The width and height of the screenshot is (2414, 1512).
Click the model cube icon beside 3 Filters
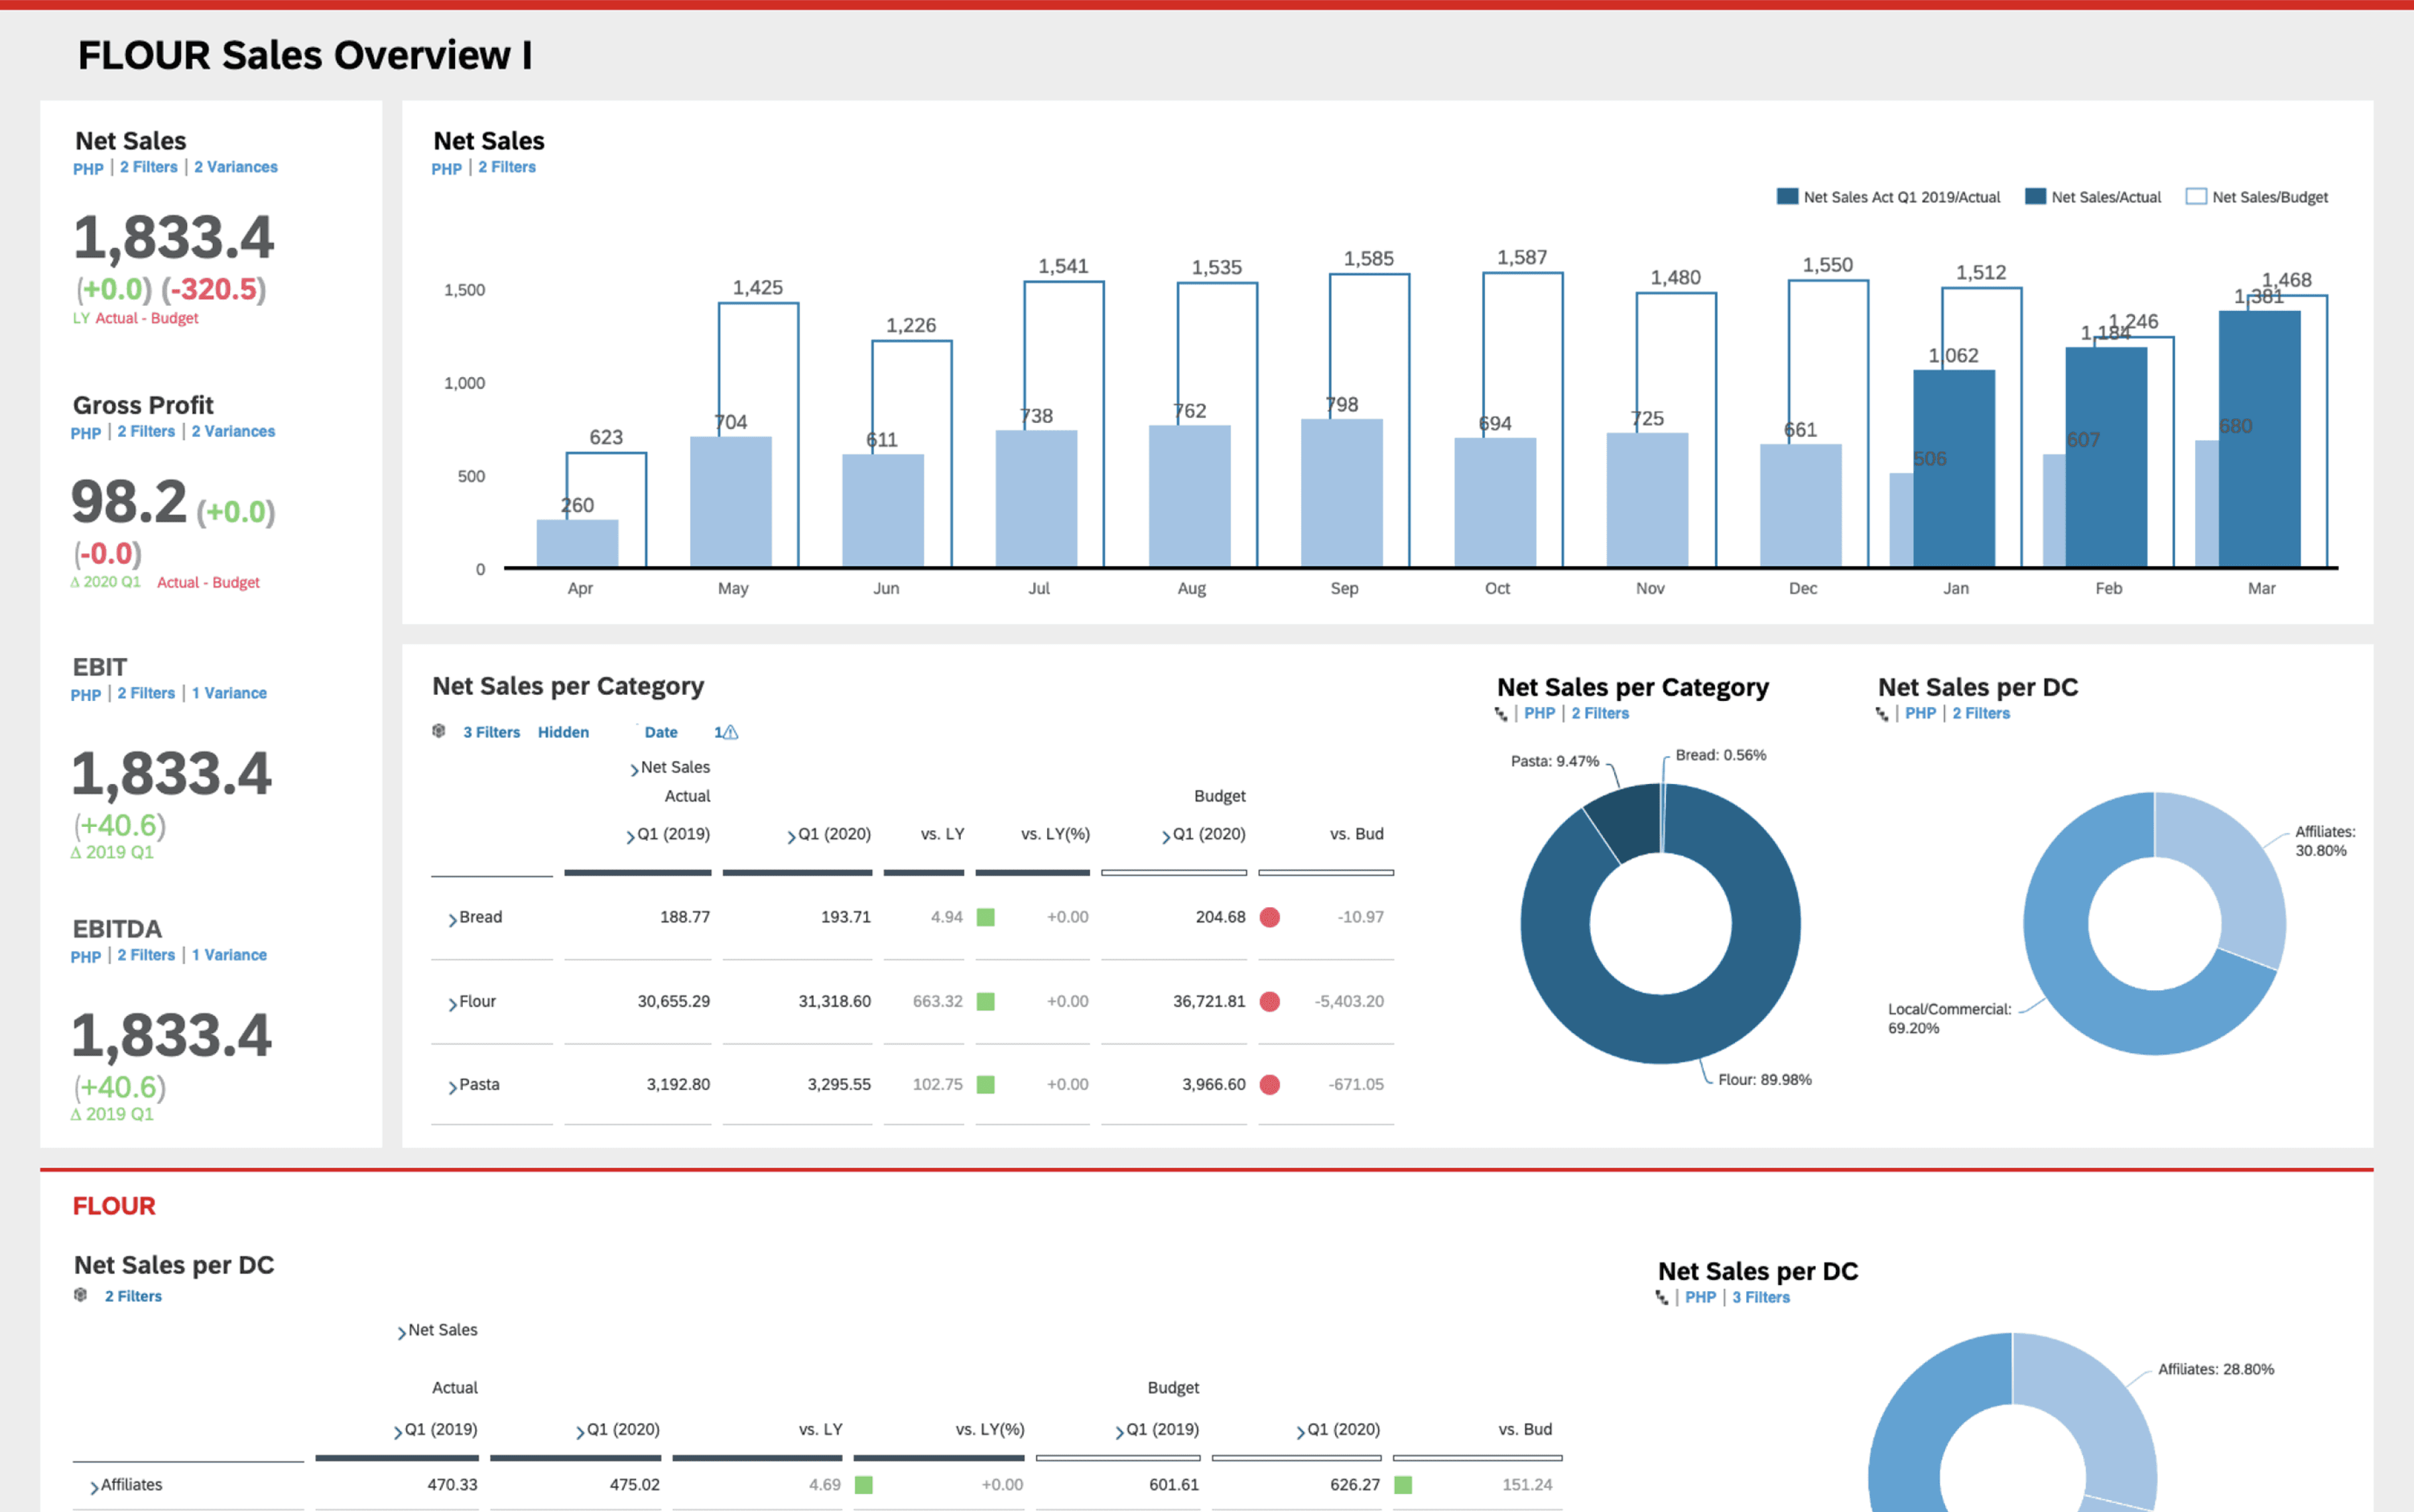(438, 731)
